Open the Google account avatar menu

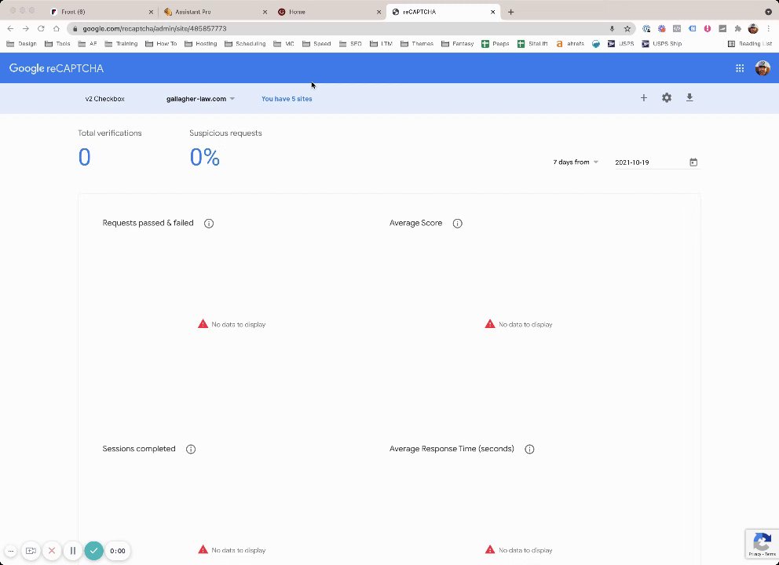tap(763, 68)
